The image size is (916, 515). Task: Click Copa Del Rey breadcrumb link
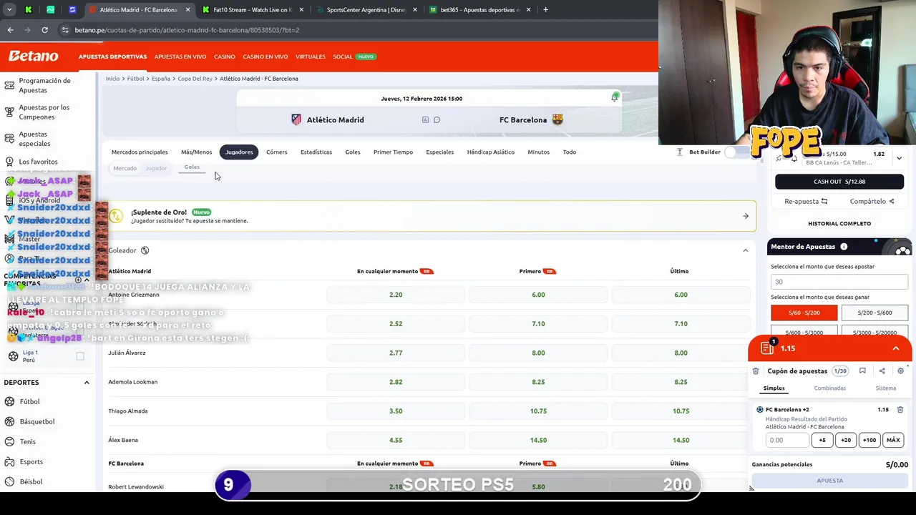click(x=195, y=79)
